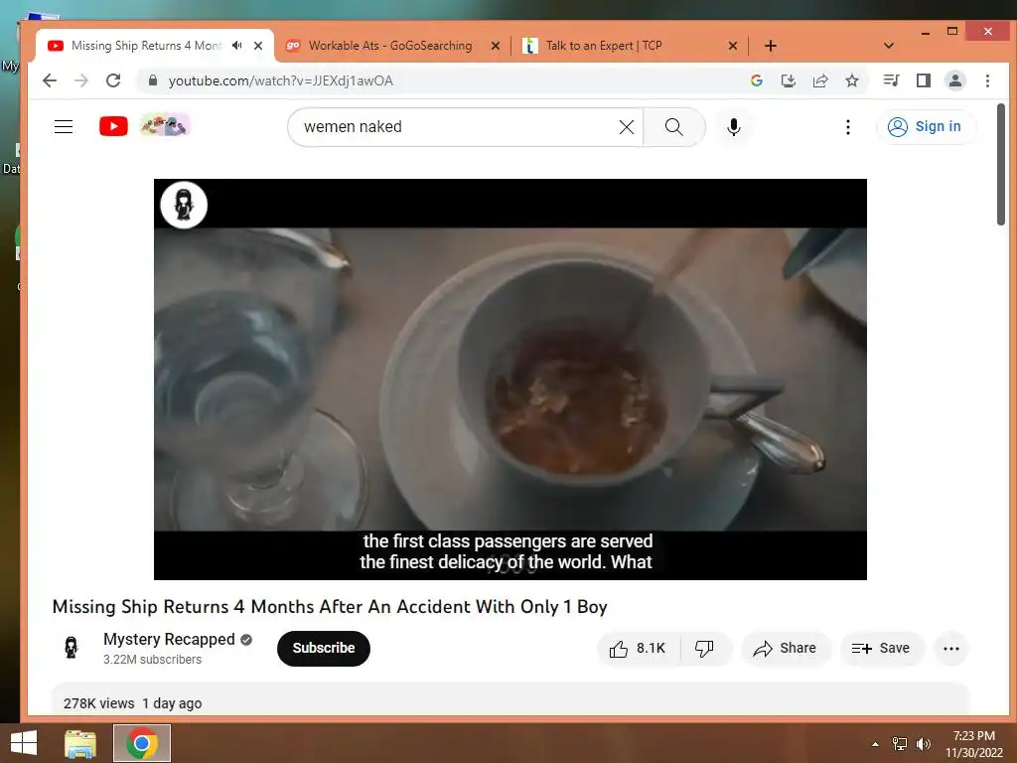1017x763 pixels.
Task: Go forward in browser history
Action: (81, 80)
